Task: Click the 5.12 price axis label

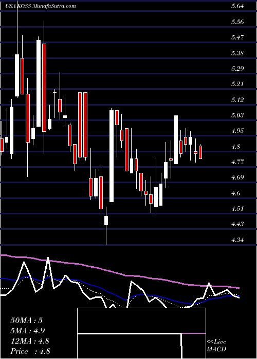Action: tap(237, 99)
